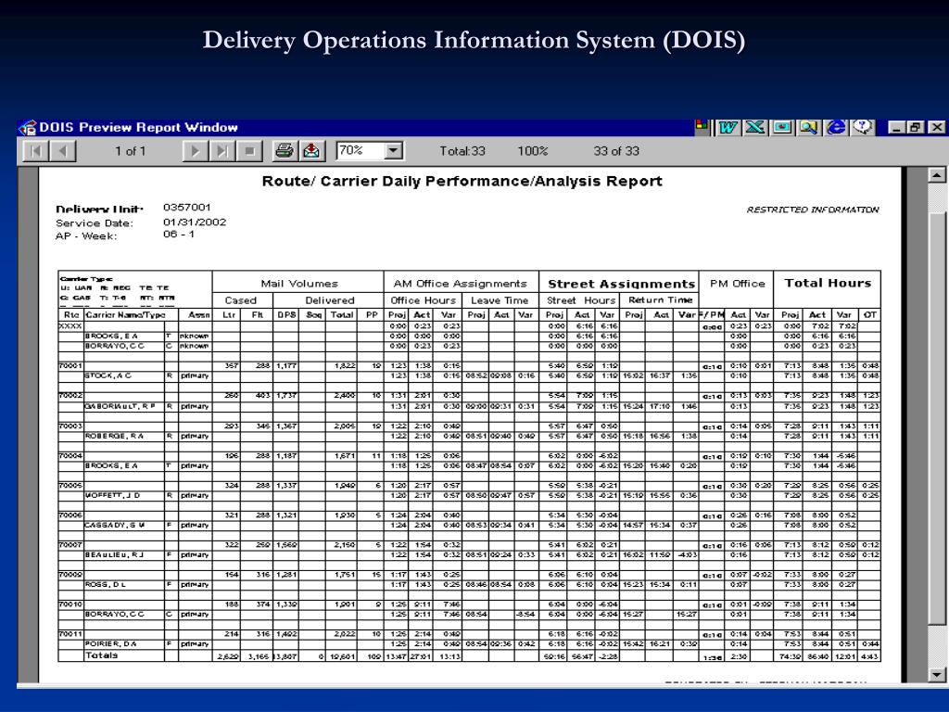Click the 'Totals' row label
This screenshot has height=712, width=949.
[x=101, y=655]
